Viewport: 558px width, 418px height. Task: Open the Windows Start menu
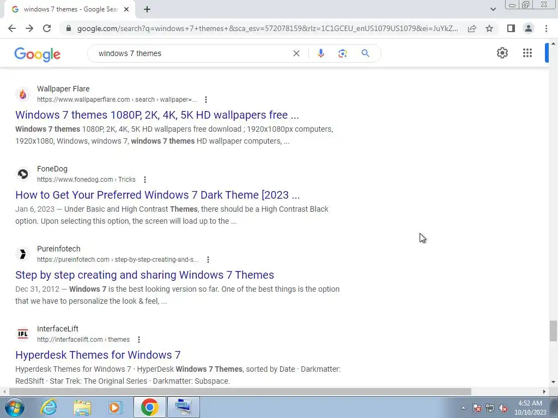click(x=14, y=407)
